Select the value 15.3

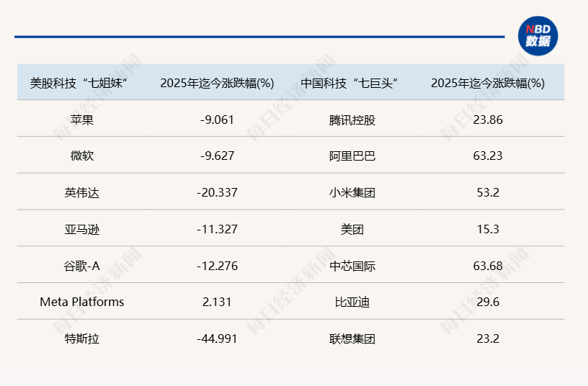[488, 229]
